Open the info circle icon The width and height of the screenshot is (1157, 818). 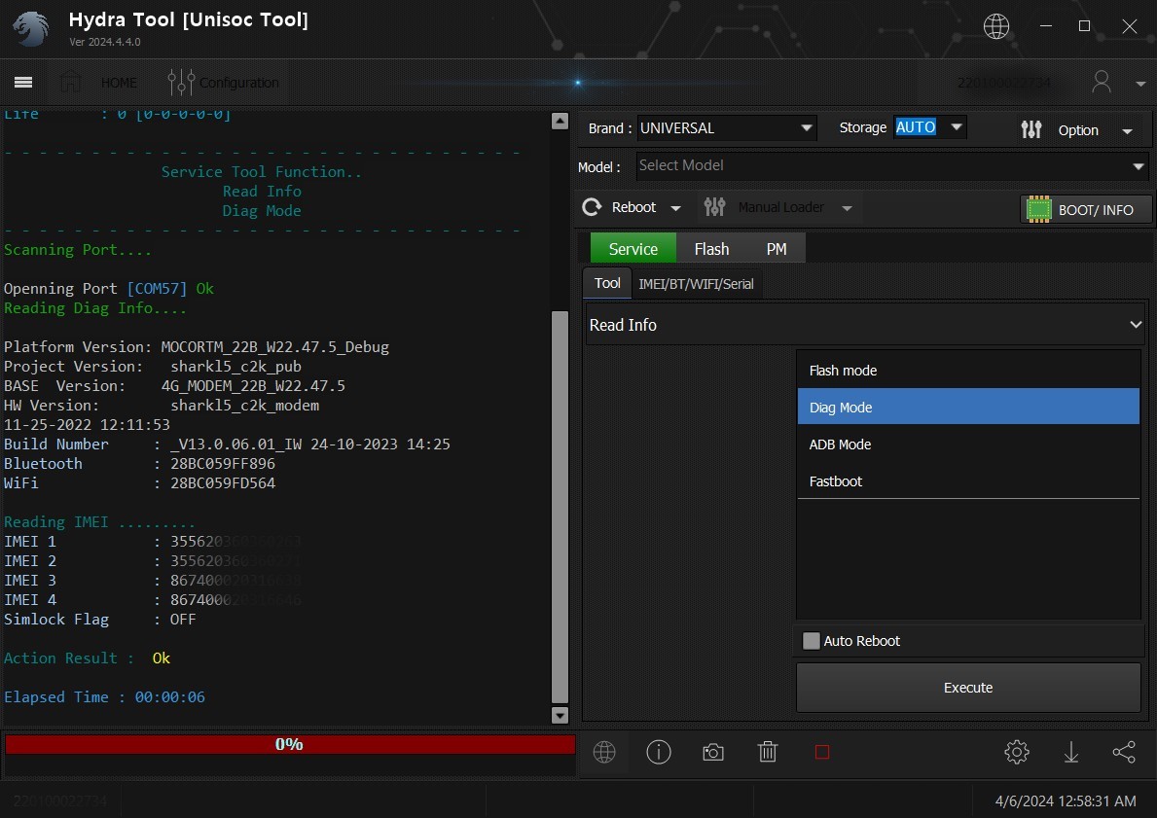pyautogui.click(x=658, y=753)
